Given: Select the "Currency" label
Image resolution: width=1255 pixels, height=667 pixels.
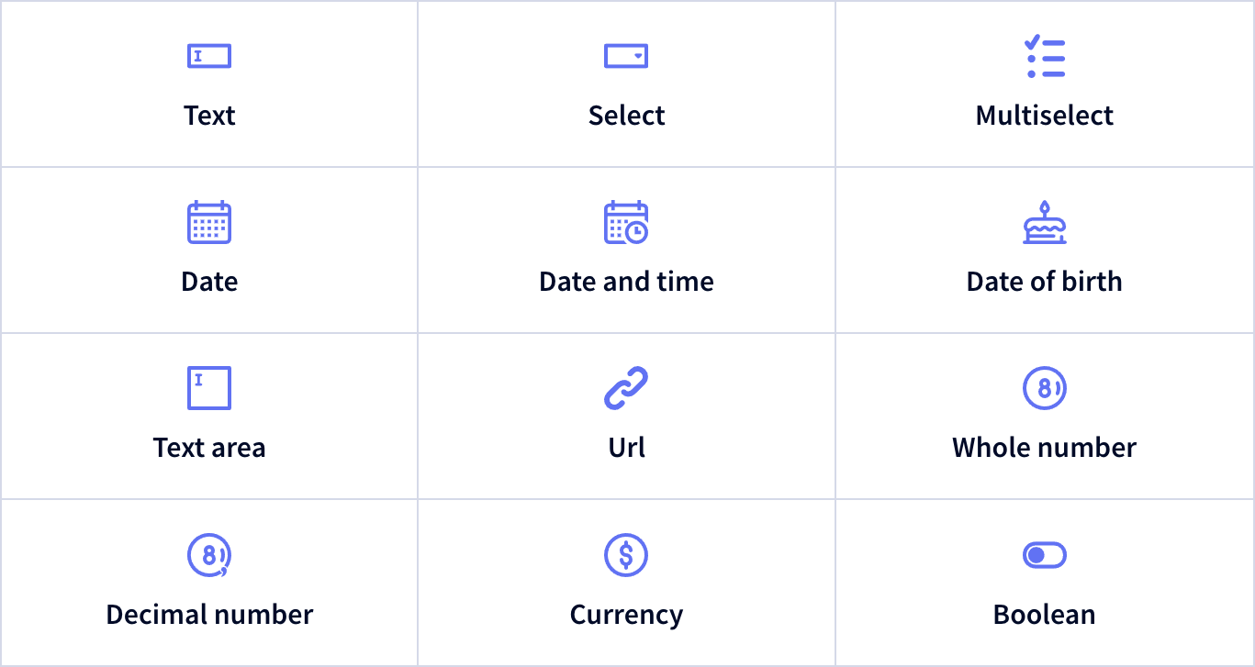Looking at the screenshot, I should 626,615.
